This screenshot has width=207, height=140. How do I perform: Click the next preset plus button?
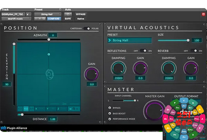pyautogui.click(x=40, y=19)
